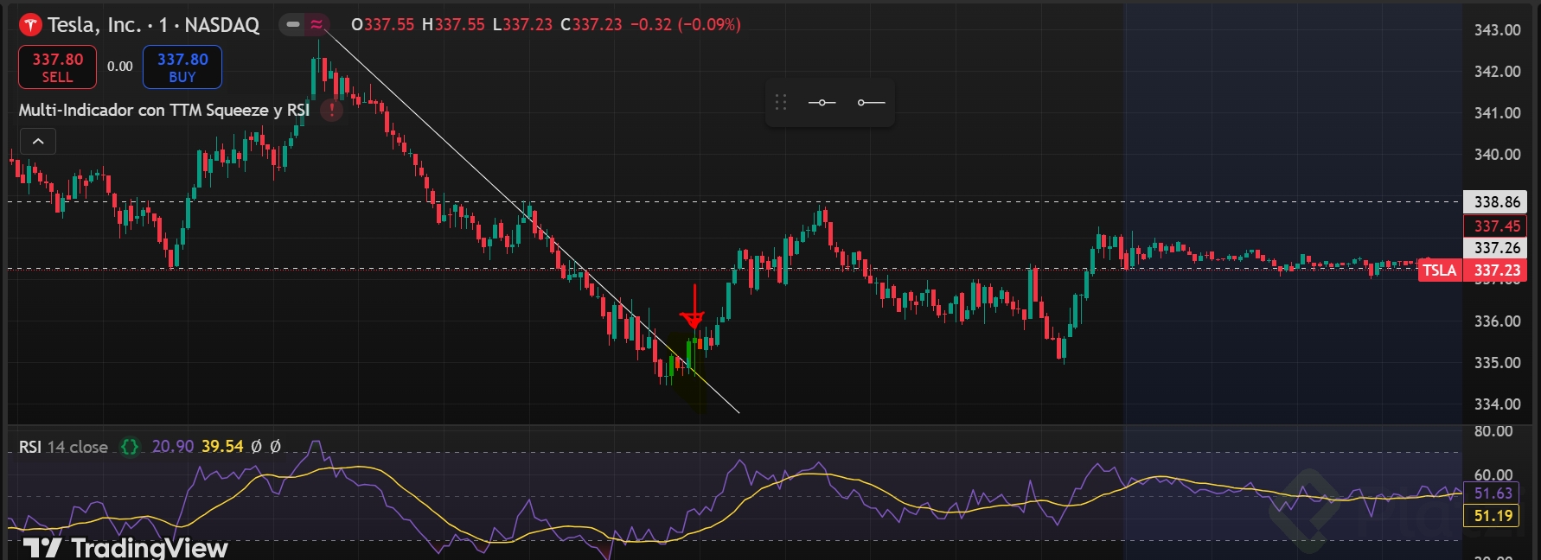Click the Low value L337.23
Viewport: 1541px width, 560px height.
[x=522, y=25]
